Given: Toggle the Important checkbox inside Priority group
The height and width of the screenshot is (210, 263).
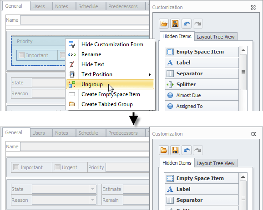Looking at the screenshot, I should pos(21,55).
